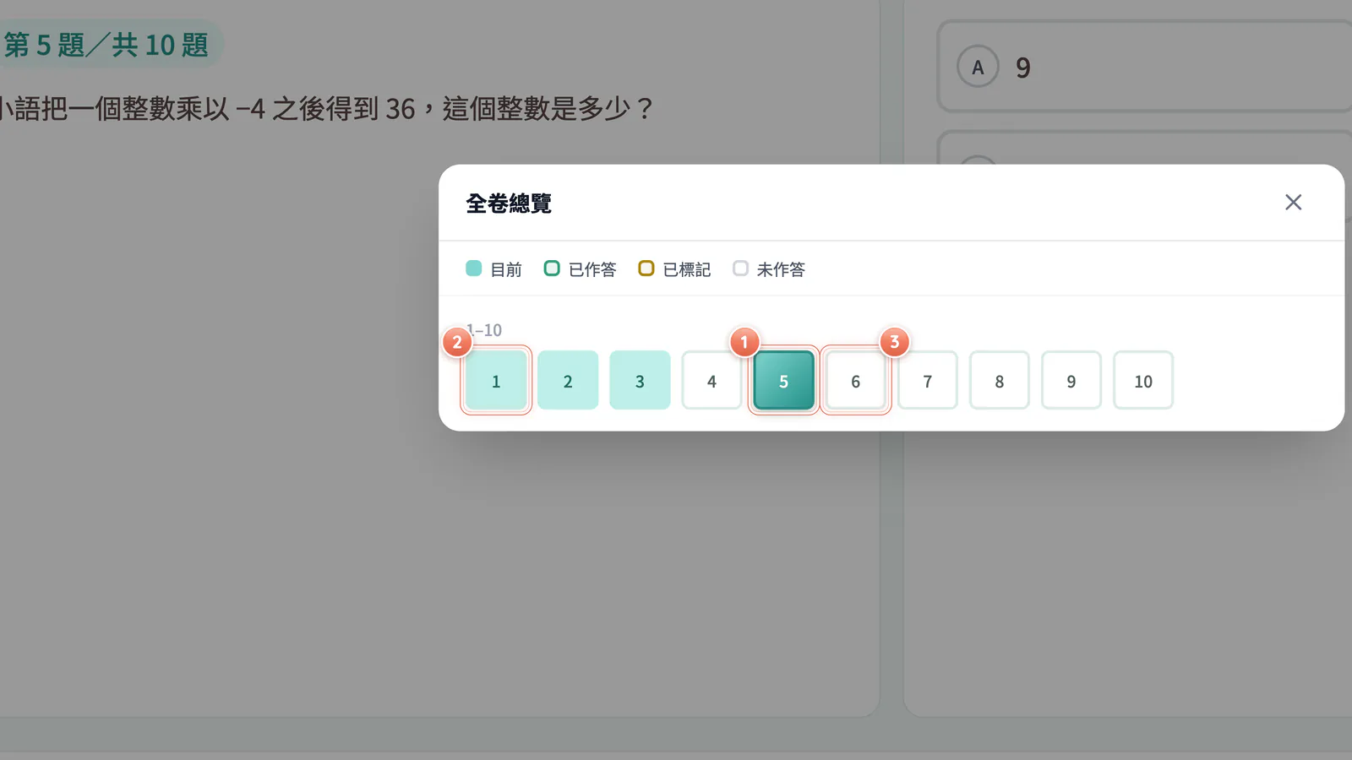Screen dimensions: 1352x760
Task: Open question 8 from the grid
Action: [999, 380]
